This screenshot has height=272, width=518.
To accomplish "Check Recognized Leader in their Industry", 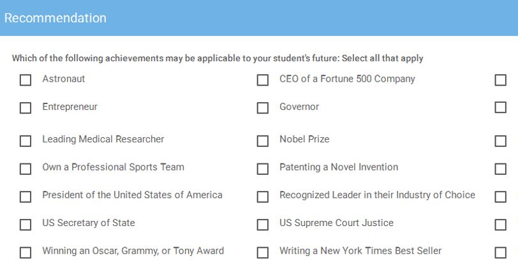I will (x=262, y=197).
